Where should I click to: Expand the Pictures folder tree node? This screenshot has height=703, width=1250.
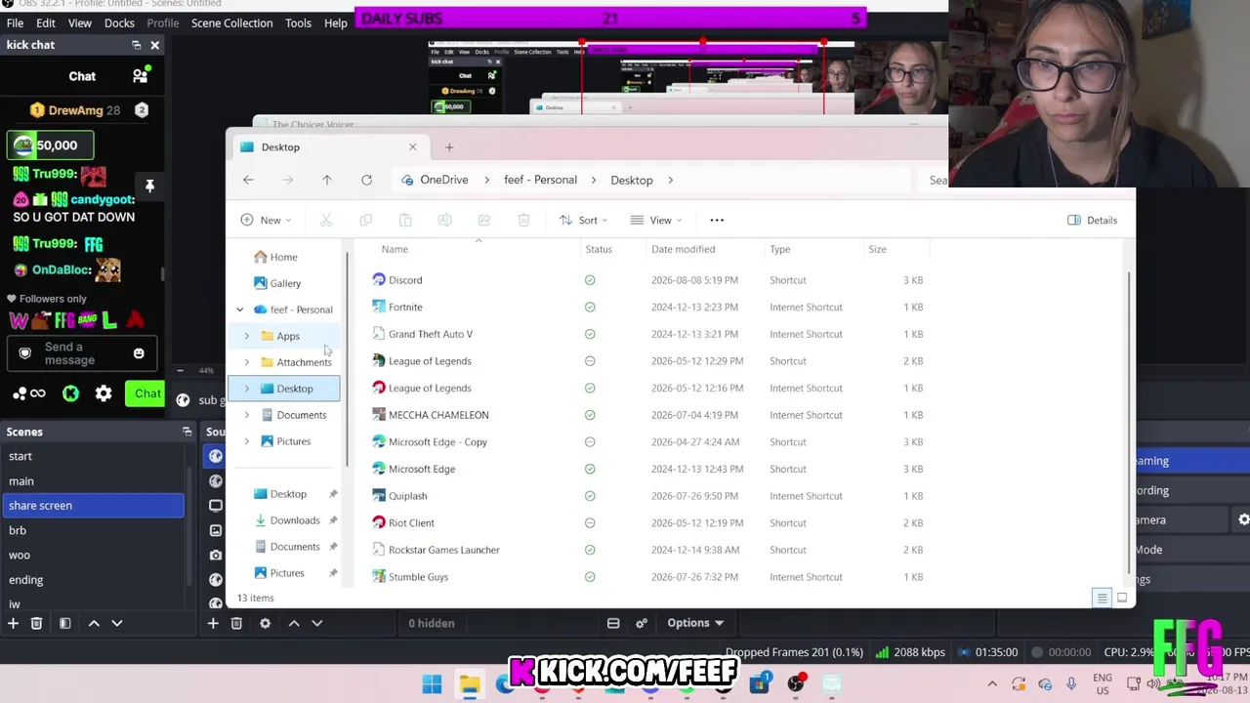click(x=246, y=441)
